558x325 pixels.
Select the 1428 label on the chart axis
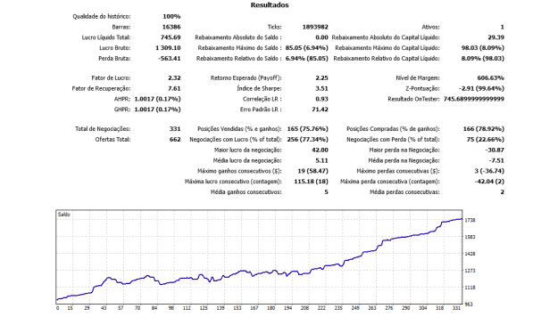(x=471, y=254)
